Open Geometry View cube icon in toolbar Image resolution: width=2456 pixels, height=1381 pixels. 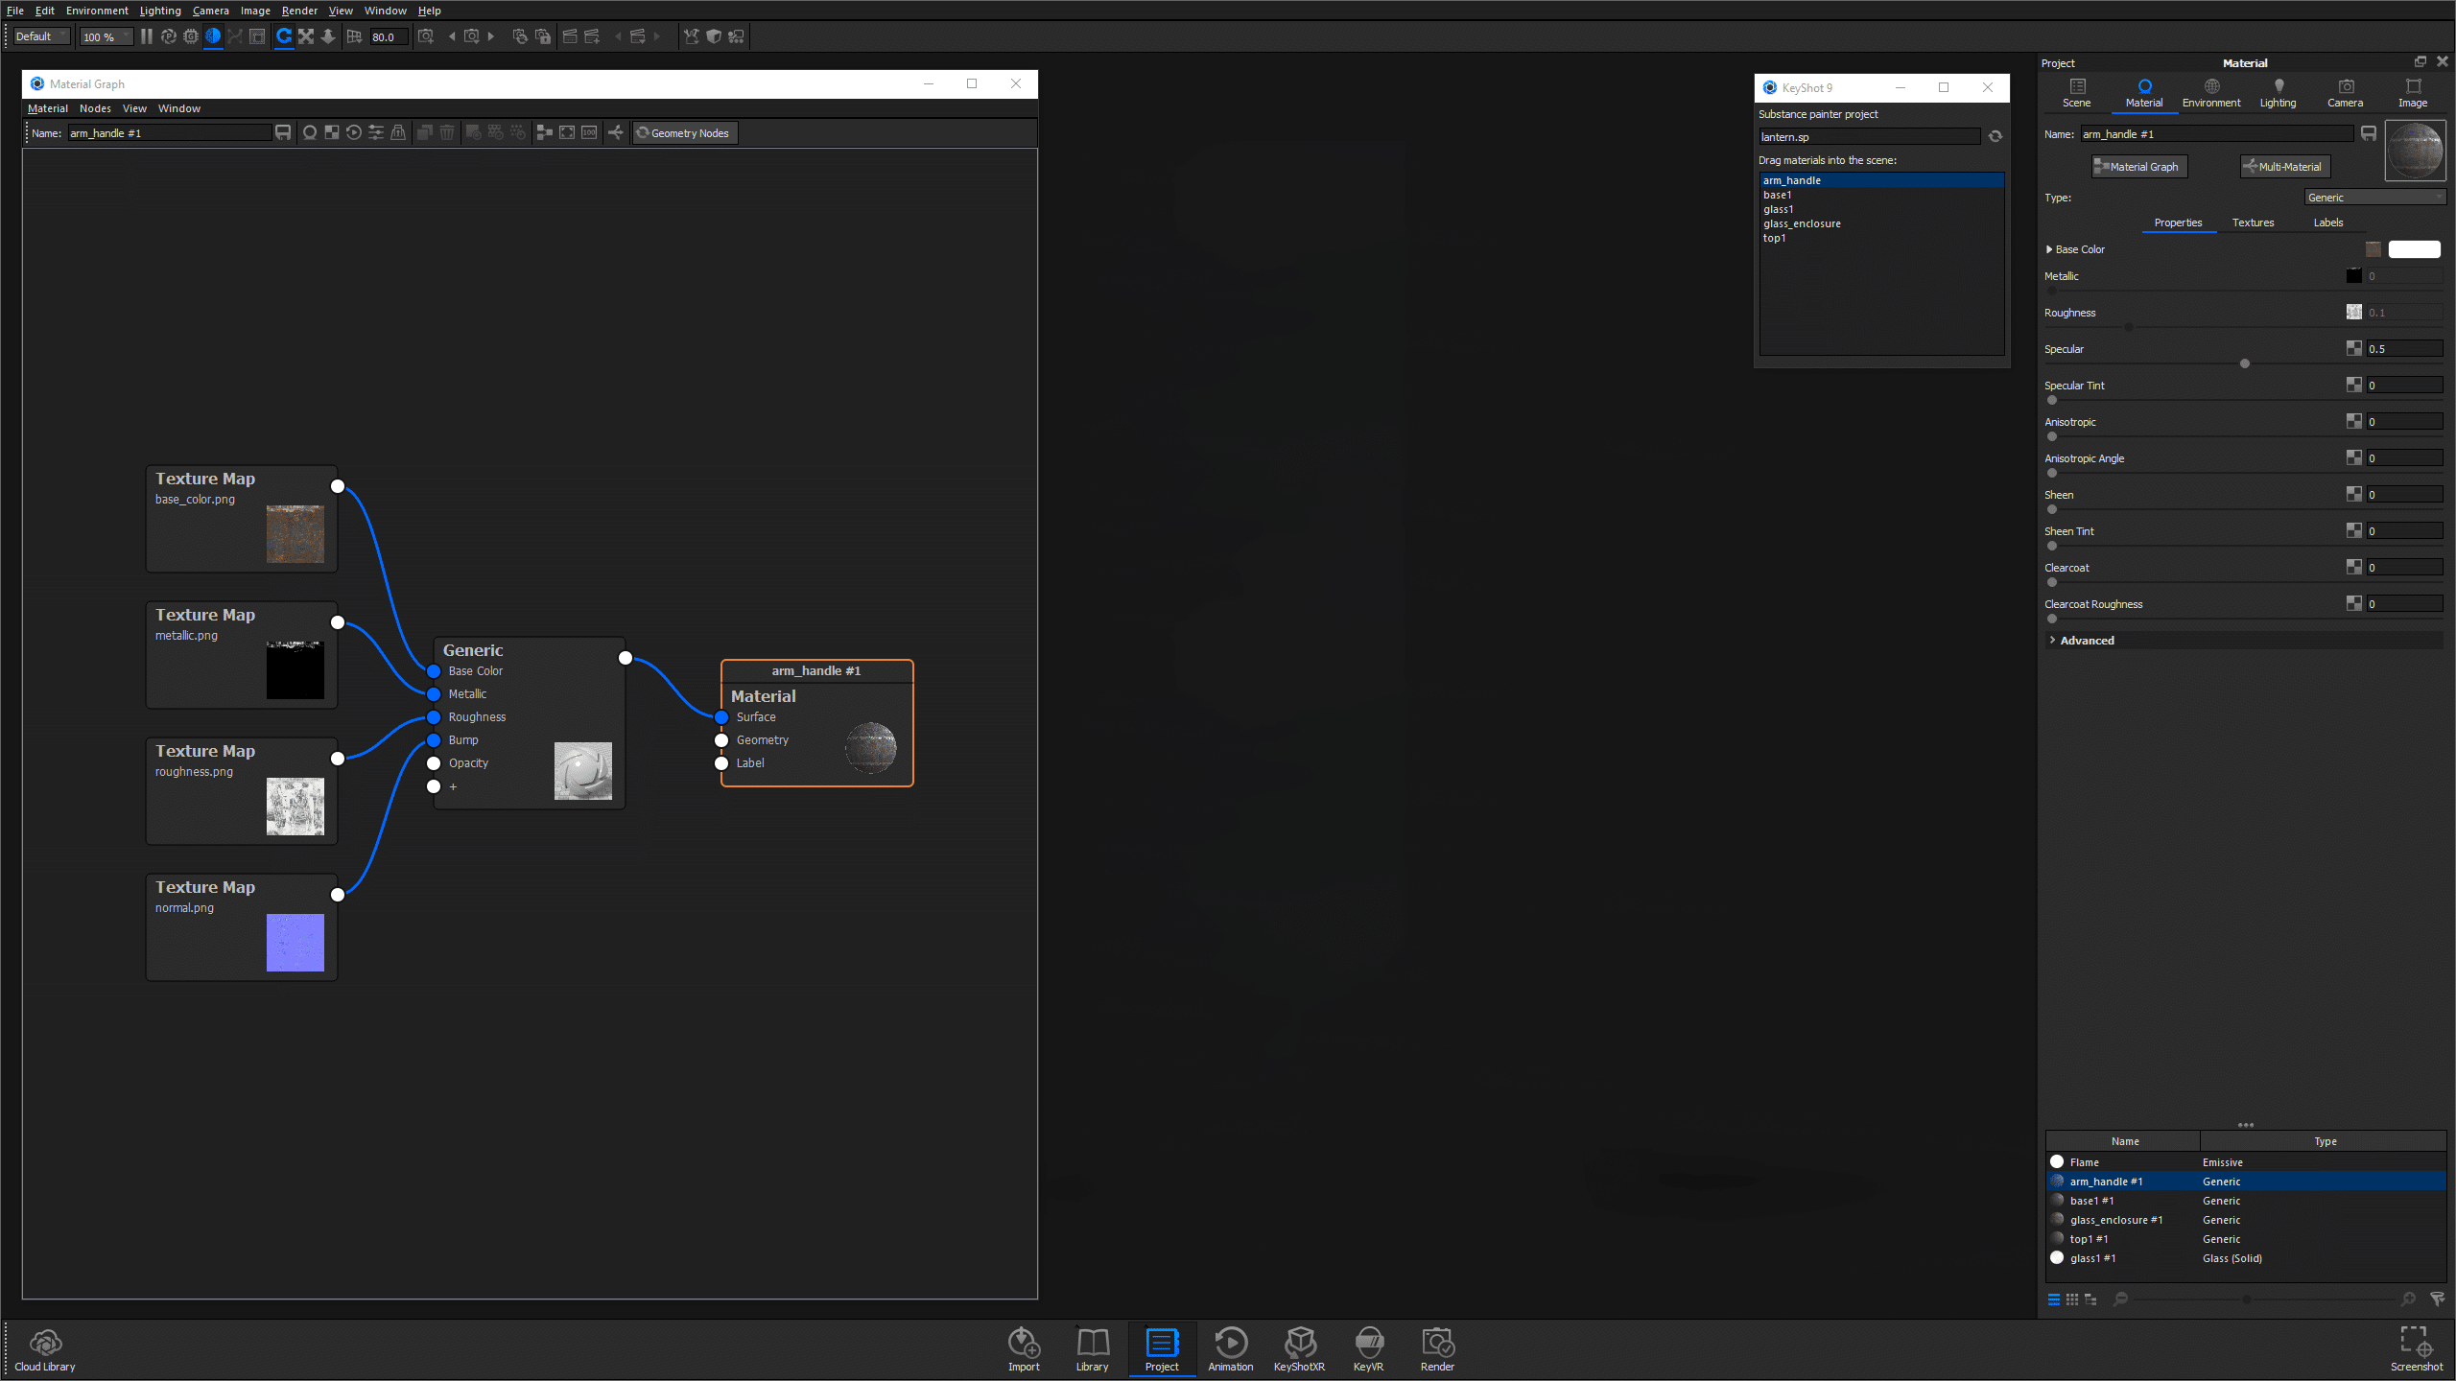coord(714,36)
